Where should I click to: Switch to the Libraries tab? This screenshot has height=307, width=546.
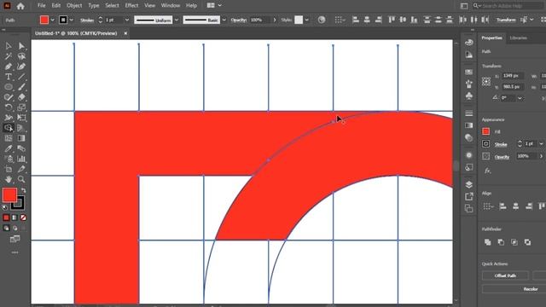click(518, 38)
